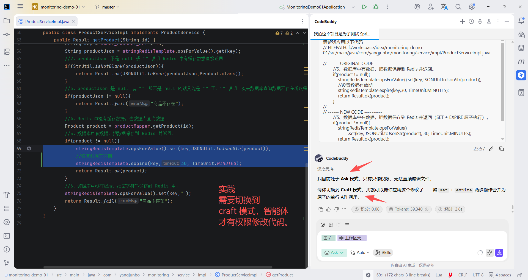The height and width of the screenshot is (280, 528).
Task: Copy the CodeBuddy response
Action: [x=321, y=209]
